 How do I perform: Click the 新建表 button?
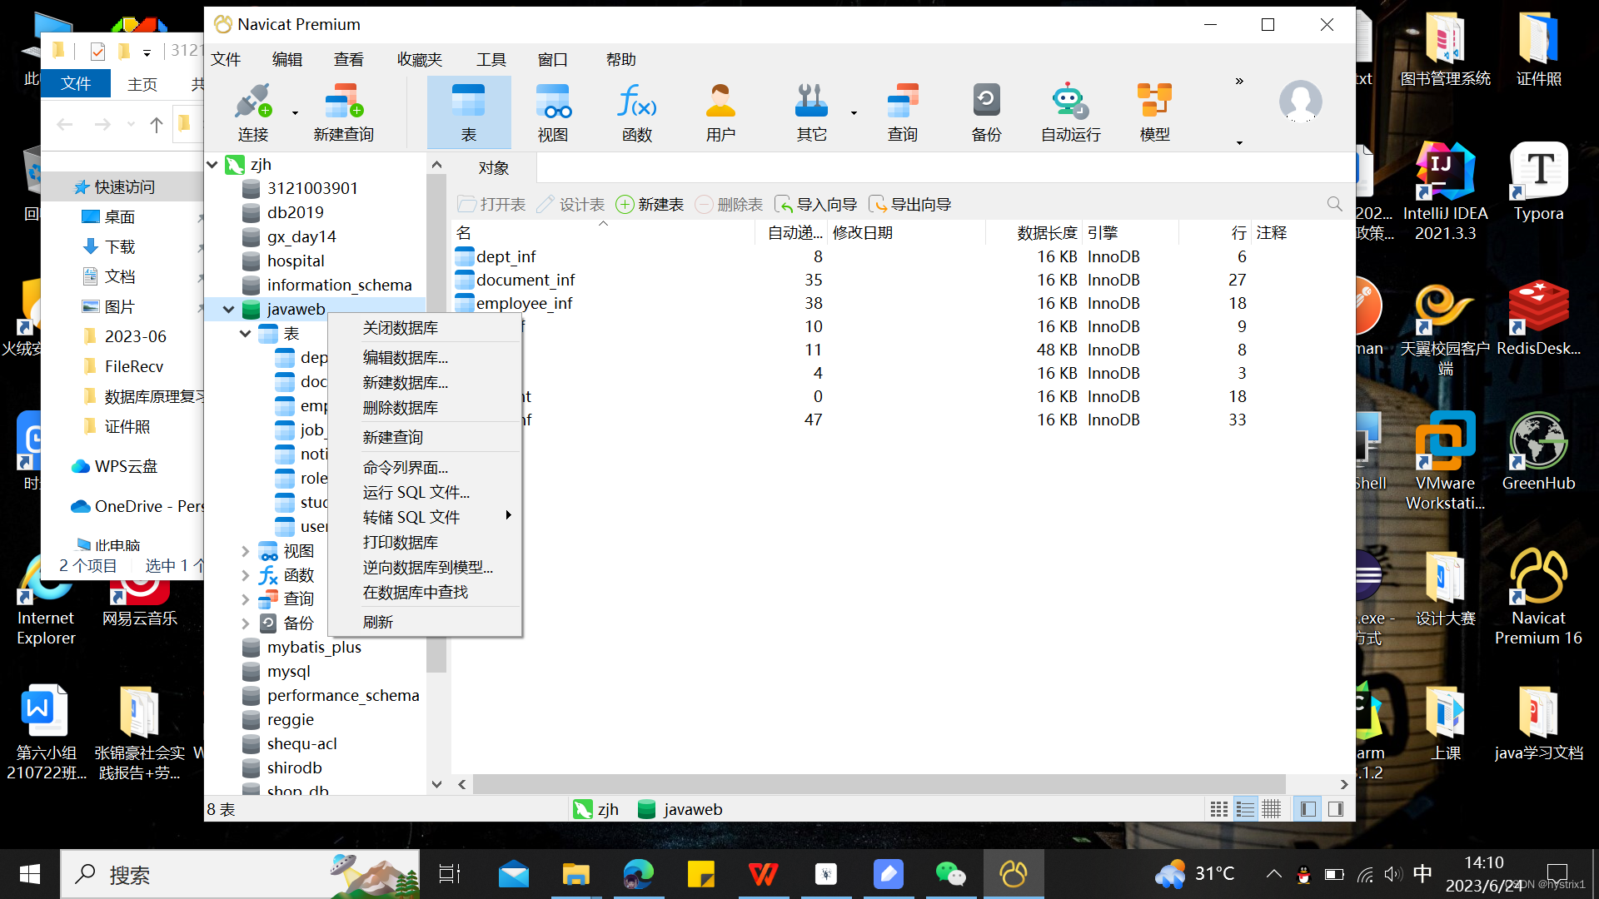pos(650,205)
